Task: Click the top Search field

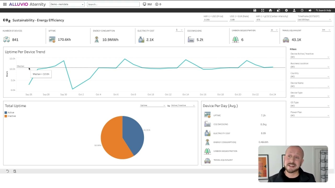Action: coord(113,4)
